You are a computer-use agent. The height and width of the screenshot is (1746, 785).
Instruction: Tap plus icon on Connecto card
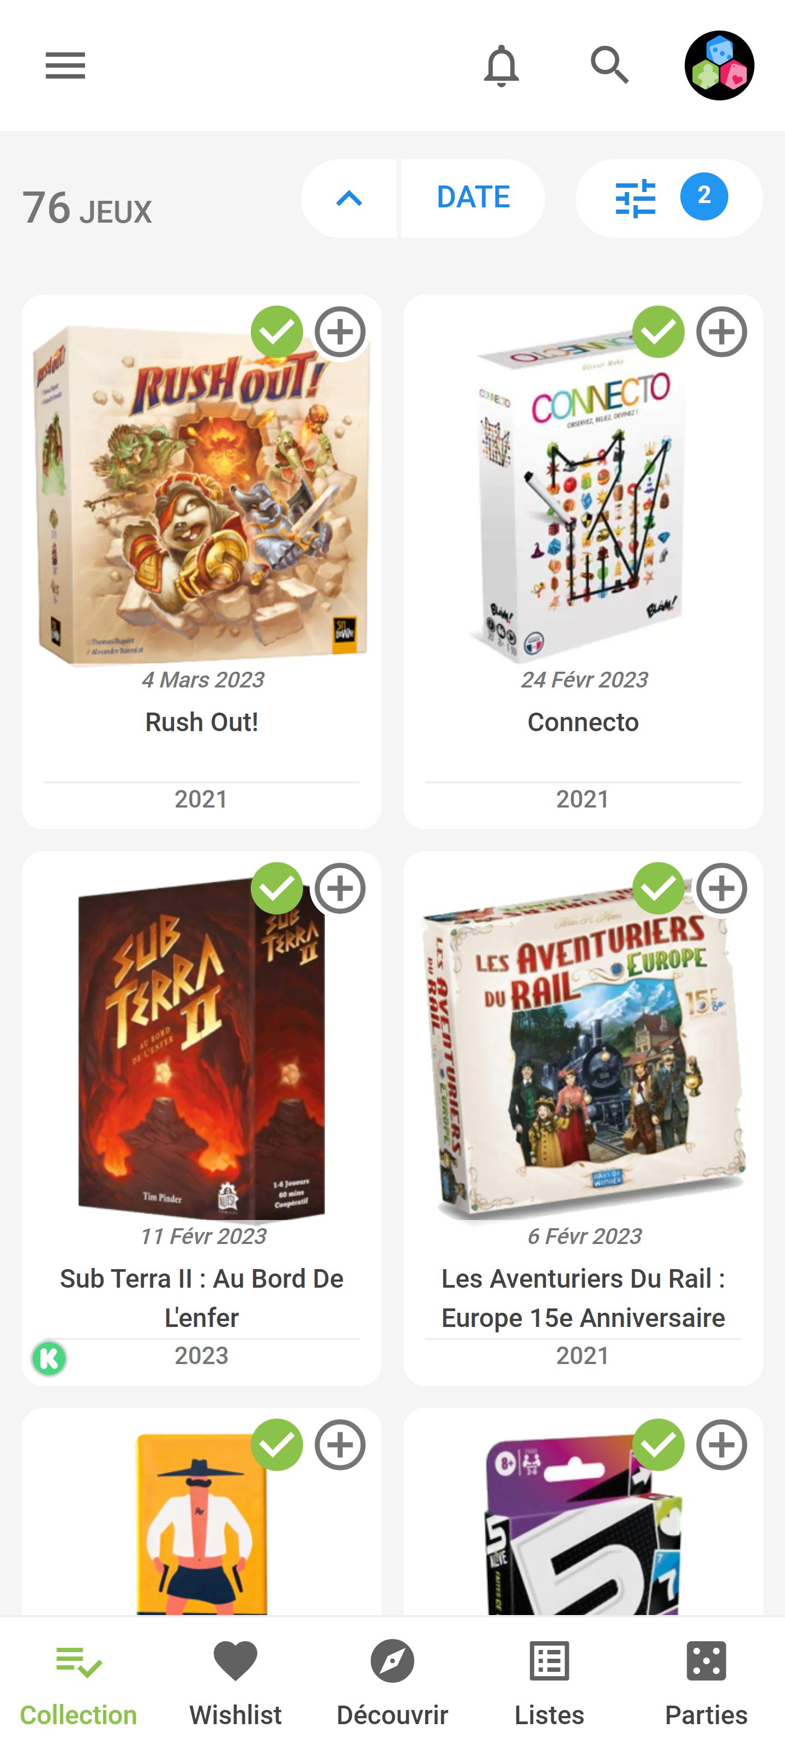pyautogui.click(x=721, y=332)
